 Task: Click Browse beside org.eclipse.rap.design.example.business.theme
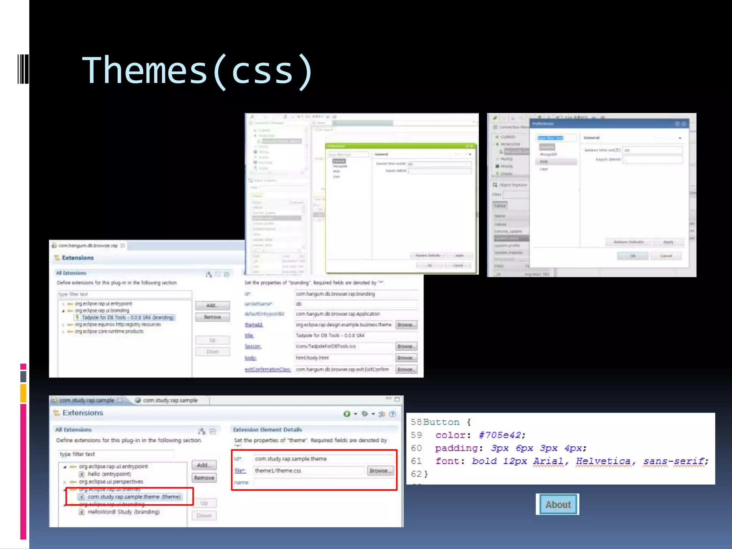tap(406, 325)
